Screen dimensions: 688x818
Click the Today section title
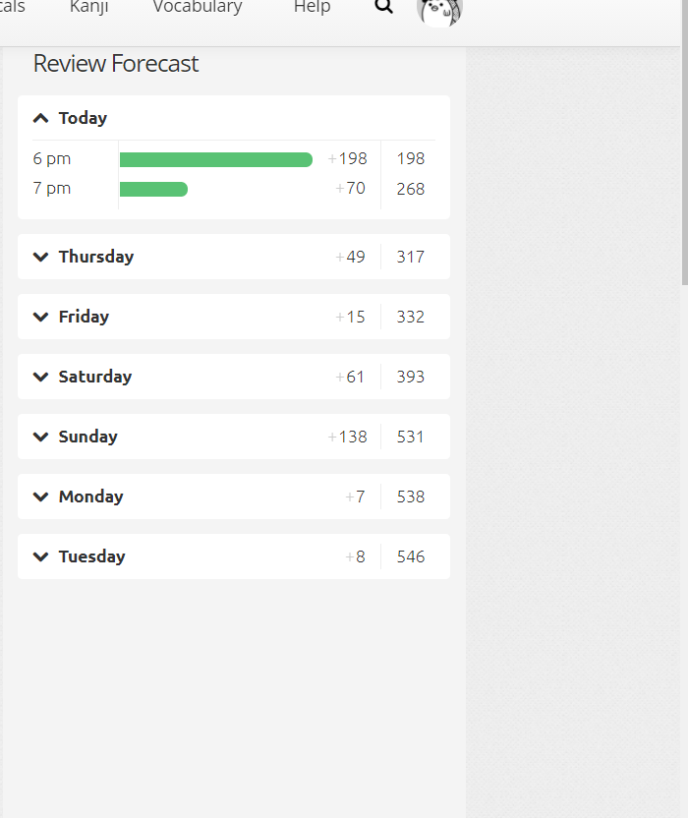[x=83, y=118]
